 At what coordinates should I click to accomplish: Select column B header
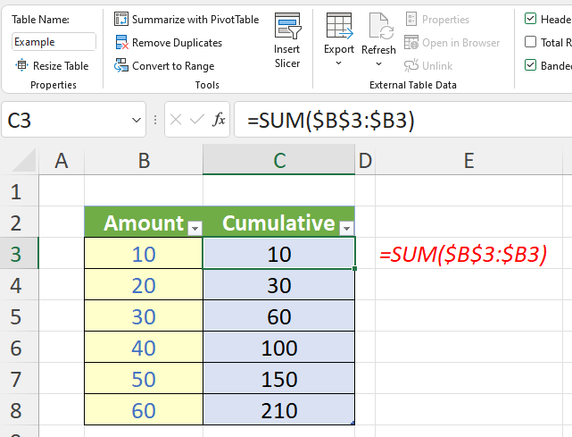point(143,160)
